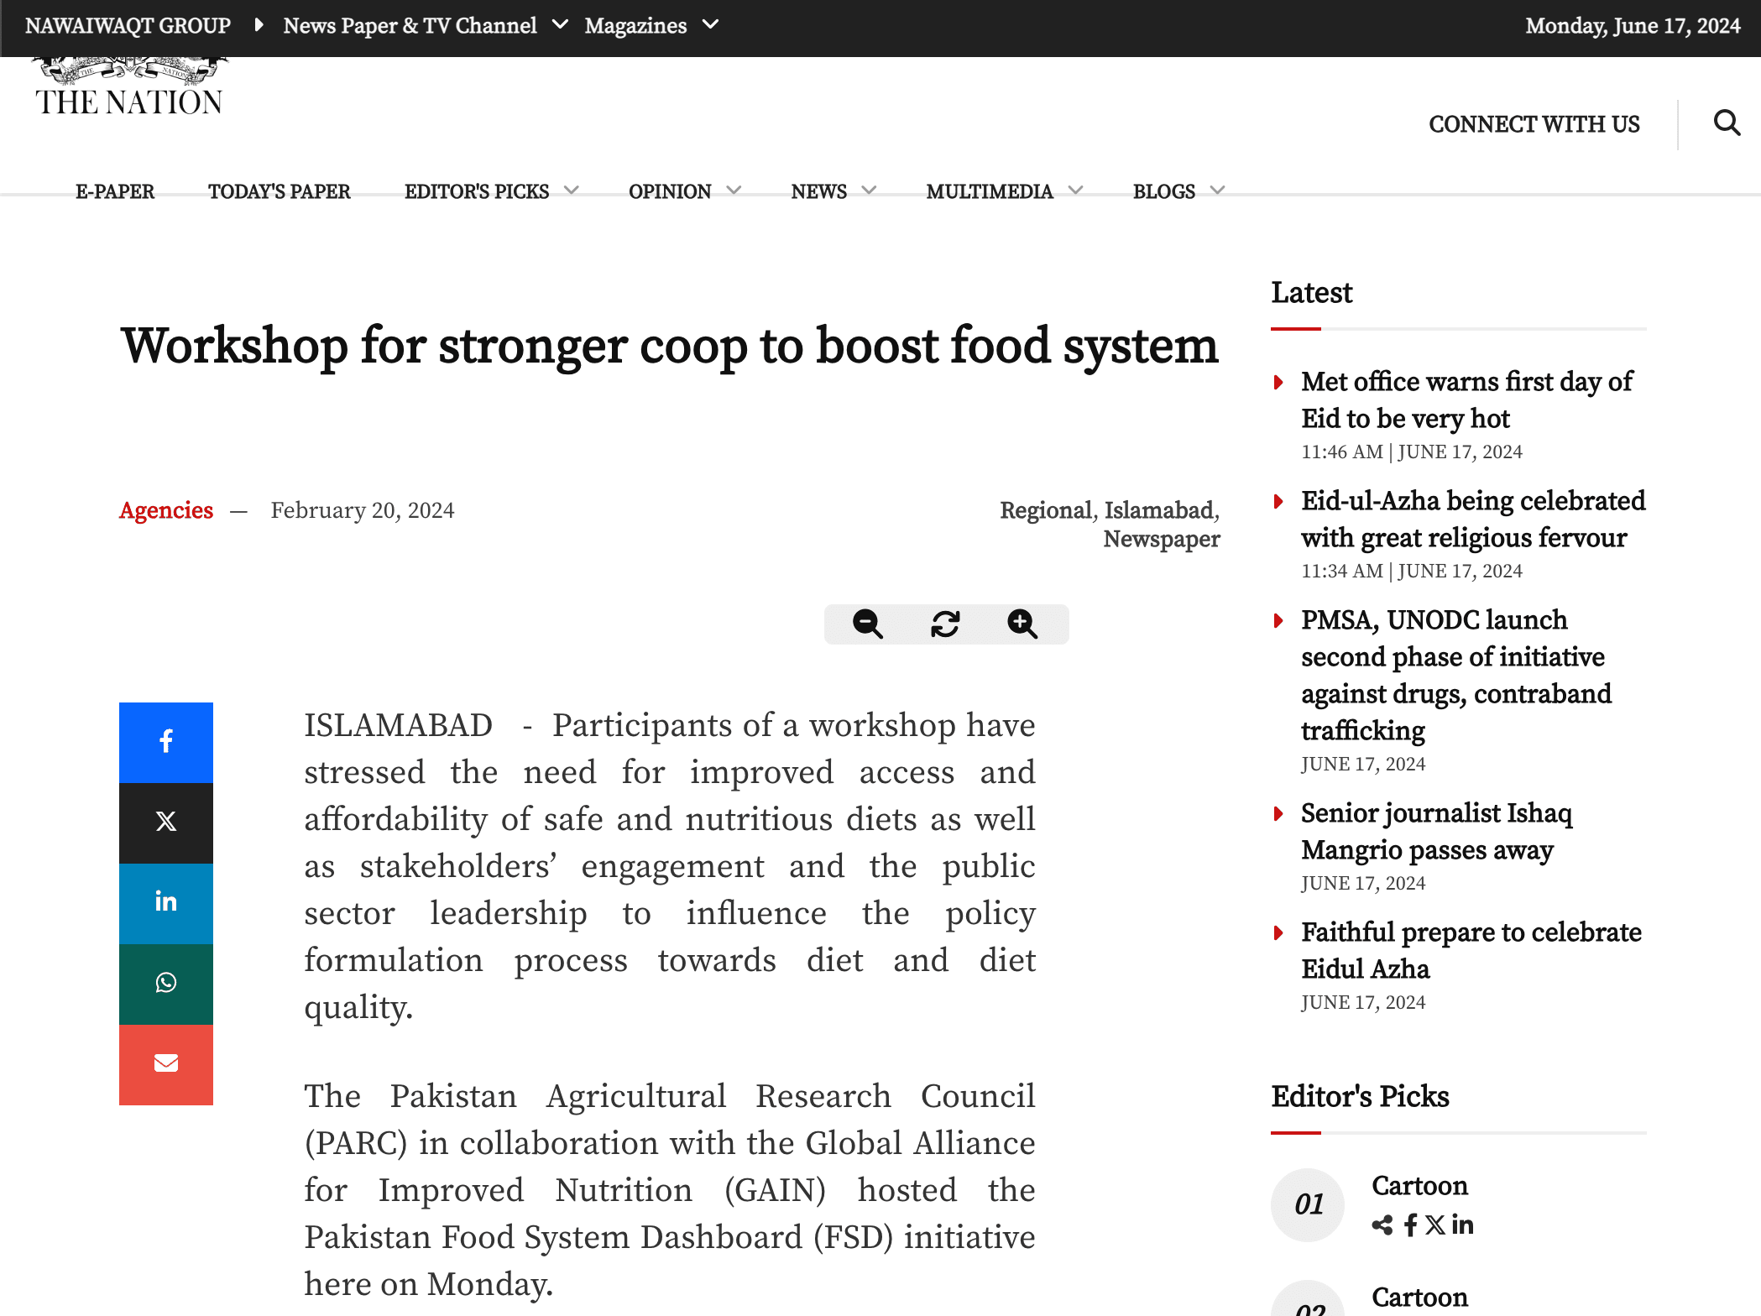Click the article headline Workshop for stronger coop
Viewport: 1761px width, 1316px height.
[x=669, y=346]
